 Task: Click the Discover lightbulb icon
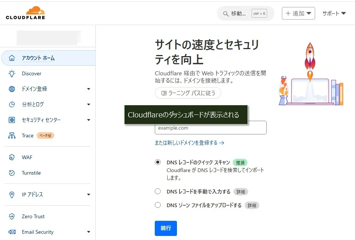click(x=12, y=73)
